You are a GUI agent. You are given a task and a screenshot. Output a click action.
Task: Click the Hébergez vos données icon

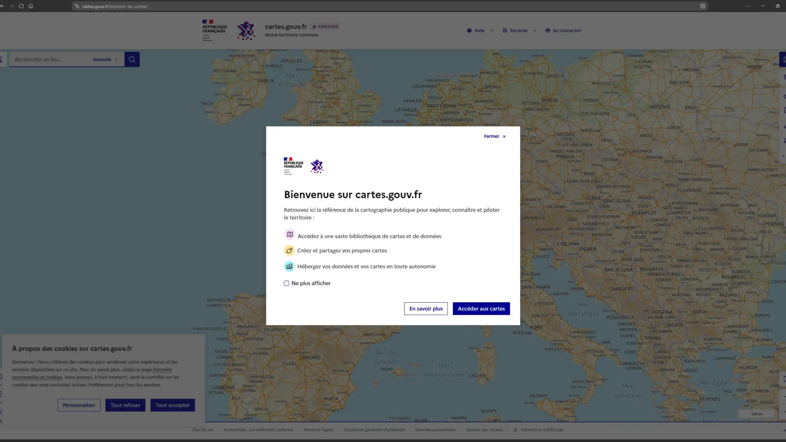(289, 266)
